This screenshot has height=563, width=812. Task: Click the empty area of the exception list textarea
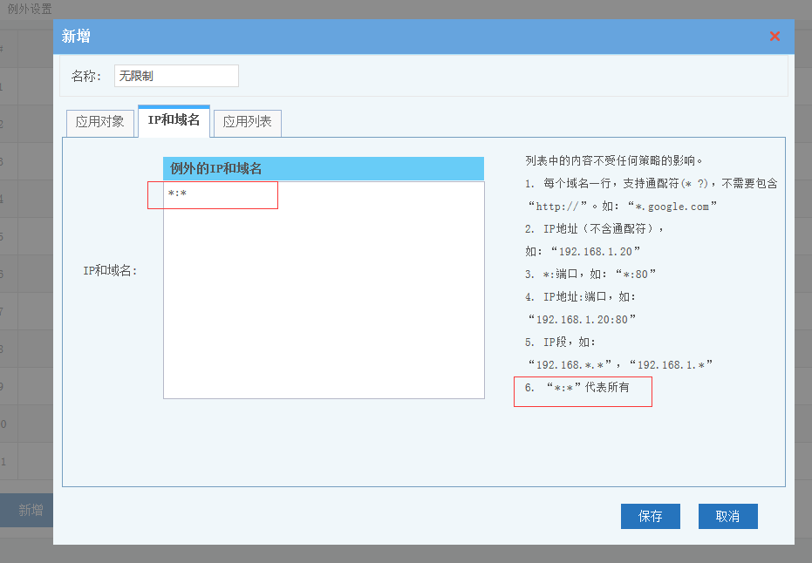(x=323, y=305)
